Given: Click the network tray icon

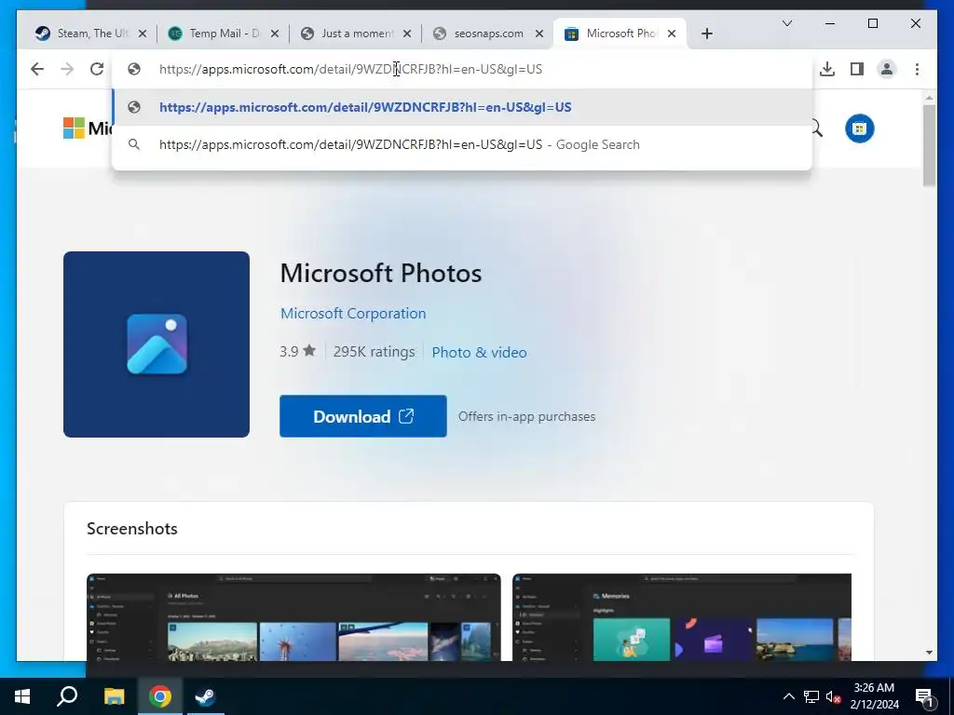Looking at the screenshot, I should (x=811, y=696).
